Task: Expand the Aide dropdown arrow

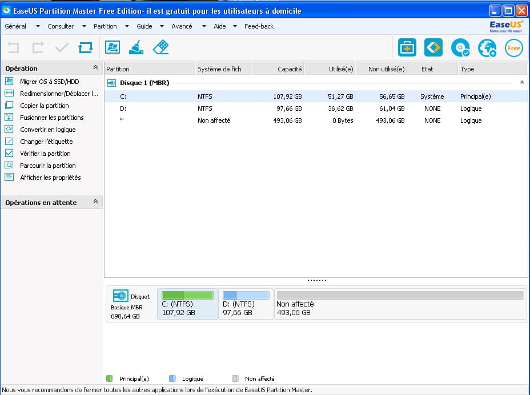Action: click(235, 26)
